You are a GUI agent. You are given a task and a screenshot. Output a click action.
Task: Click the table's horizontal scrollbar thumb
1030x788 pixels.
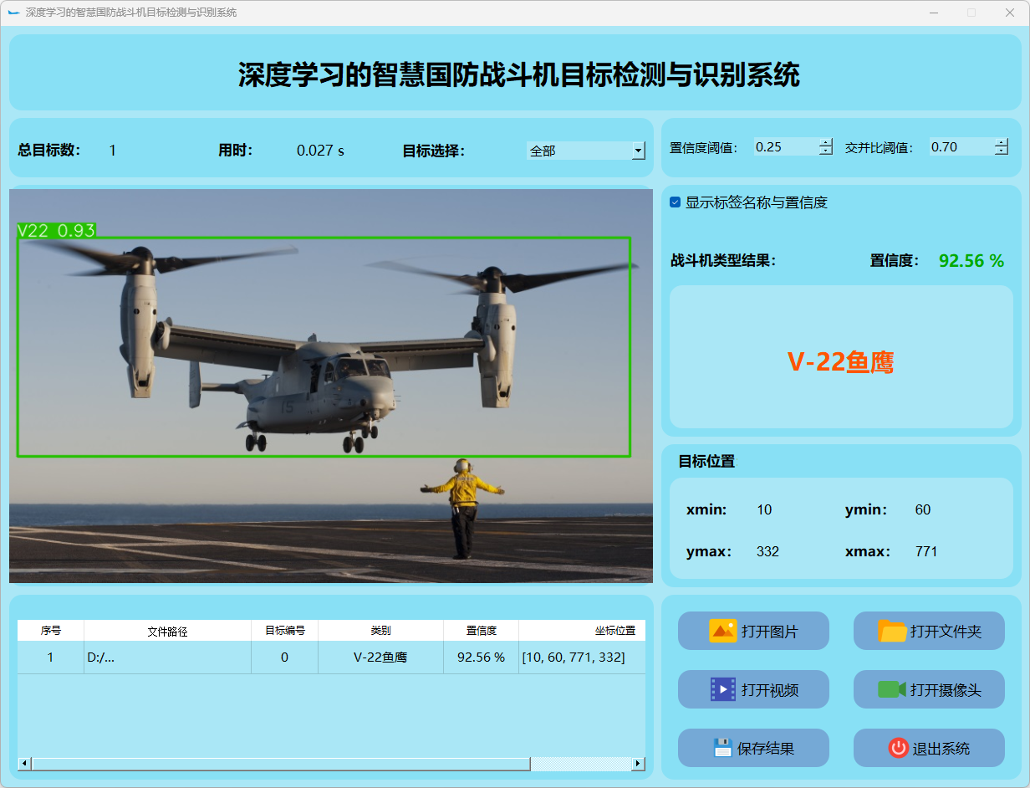point(281,764)
